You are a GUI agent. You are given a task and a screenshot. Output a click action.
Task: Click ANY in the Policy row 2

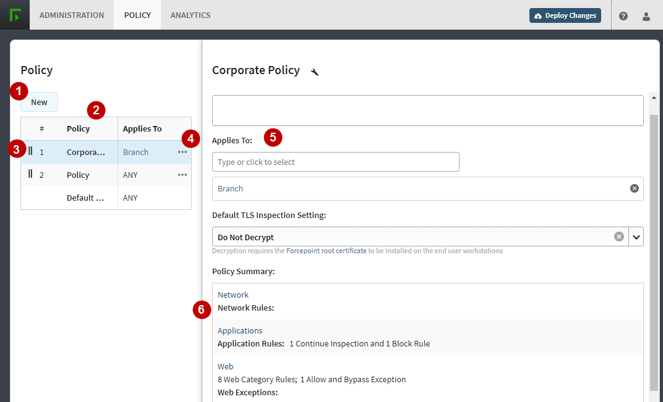[x=130, y=175]
